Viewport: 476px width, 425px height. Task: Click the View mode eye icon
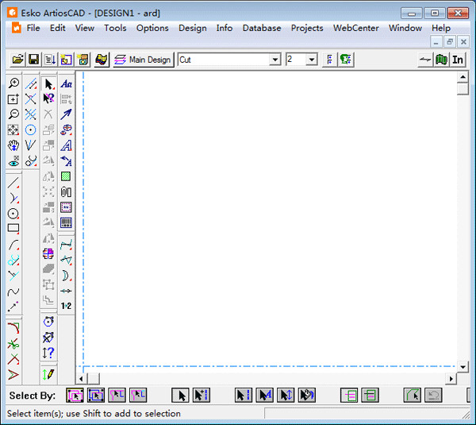(x=13, y=161)
